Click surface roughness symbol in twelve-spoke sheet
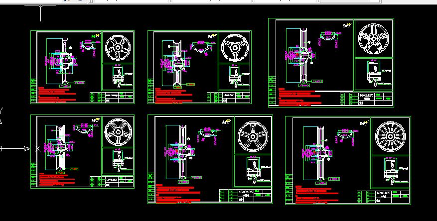437x221 pixels. coord(365,122)
